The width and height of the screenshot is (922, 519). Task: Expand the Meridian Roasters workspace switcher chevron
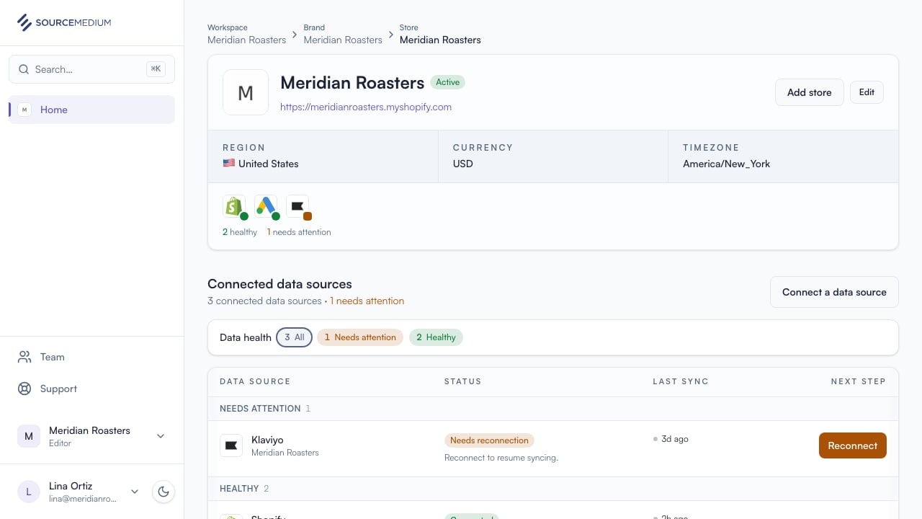click(x=161, y=436)
